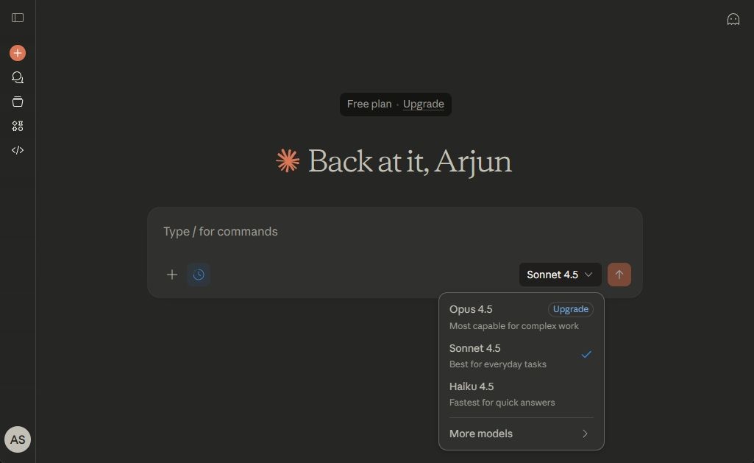Image resolution: width=754 pixels, height=463 pixels.
Task: Open recent history via the clock icon
Action: click(x=199, y=274)
